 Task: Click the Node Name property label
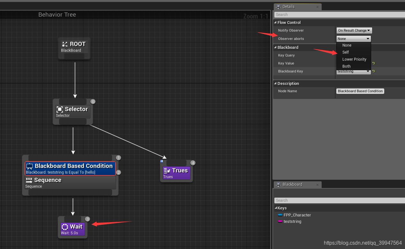(287, 91)
